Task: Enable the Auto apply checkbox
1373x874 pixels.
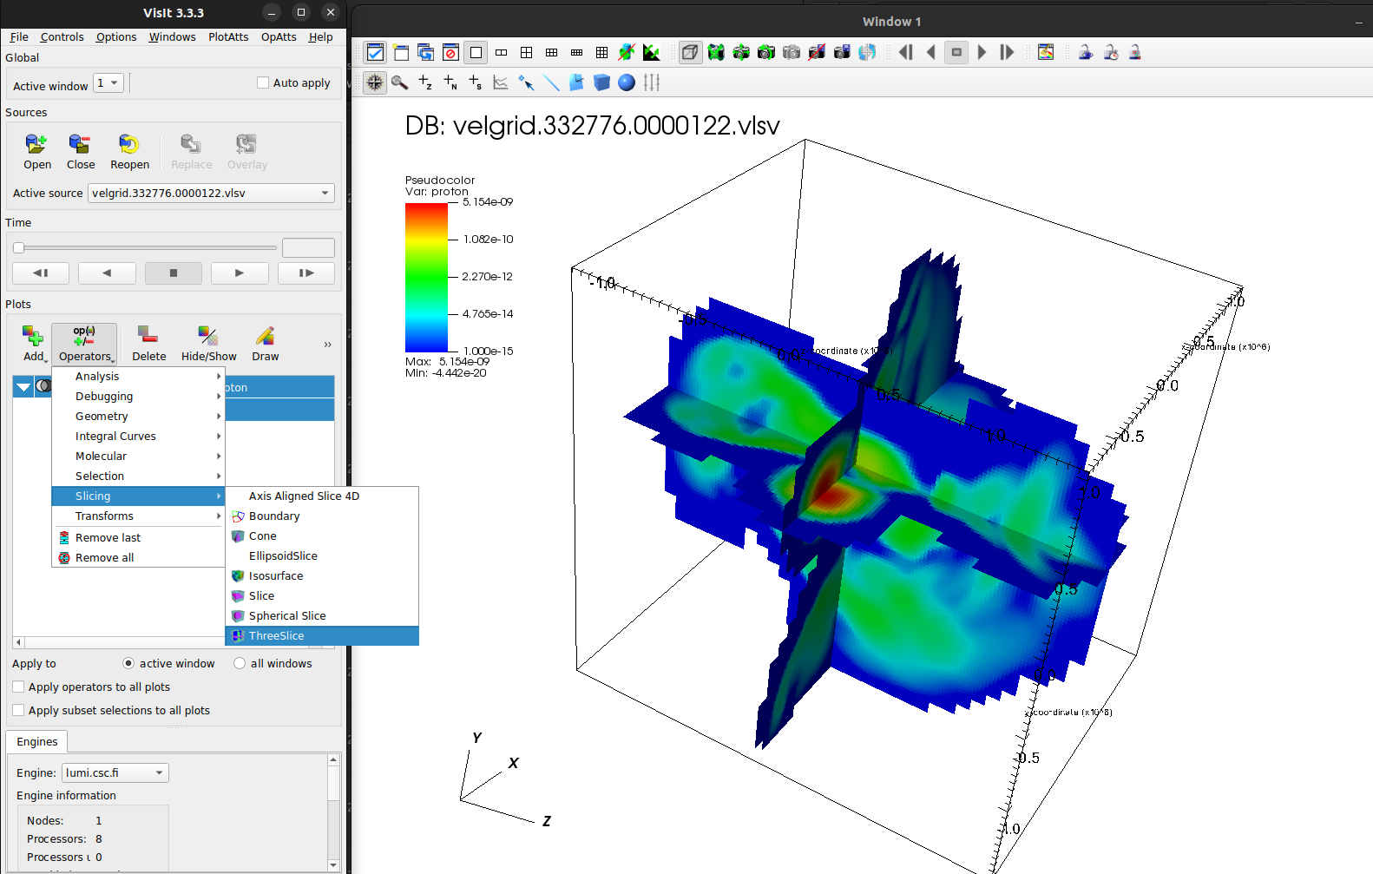Action: 263,83
